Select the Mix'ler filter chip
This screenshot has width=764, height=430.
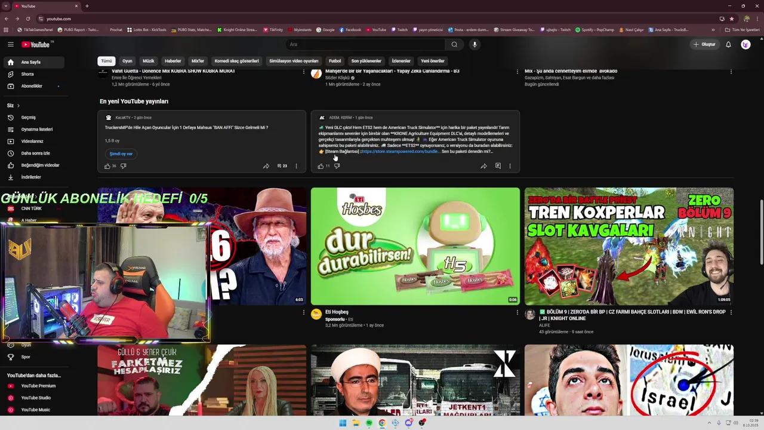[x=198, y=61]
